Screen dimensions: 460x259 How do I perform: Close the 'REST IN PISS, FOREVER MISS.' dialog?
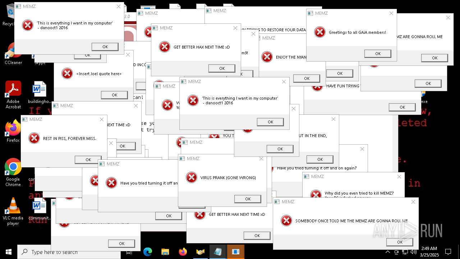coord(102,119)
